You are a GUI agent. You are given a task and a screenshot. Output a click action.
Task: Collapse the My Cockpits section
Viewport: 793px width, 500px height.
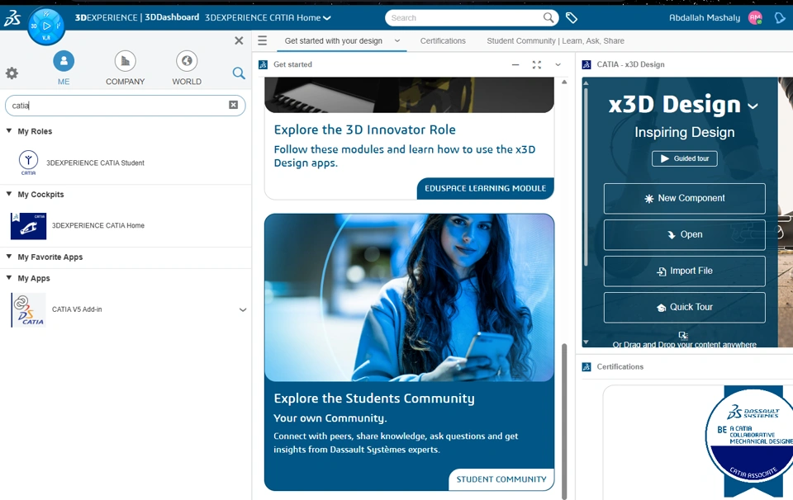tap(8, 194)
